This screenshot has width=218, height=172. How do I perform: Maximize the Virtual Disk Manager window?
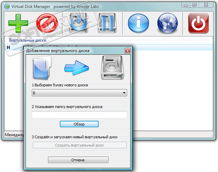tap(195, 5)
